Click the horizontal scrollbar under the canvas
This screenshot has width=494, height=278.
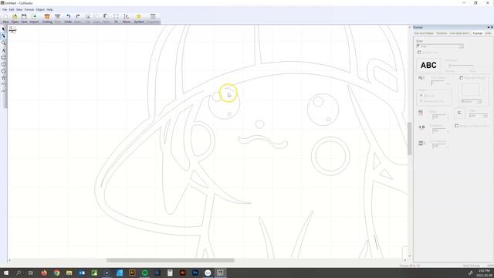(170, 260)
